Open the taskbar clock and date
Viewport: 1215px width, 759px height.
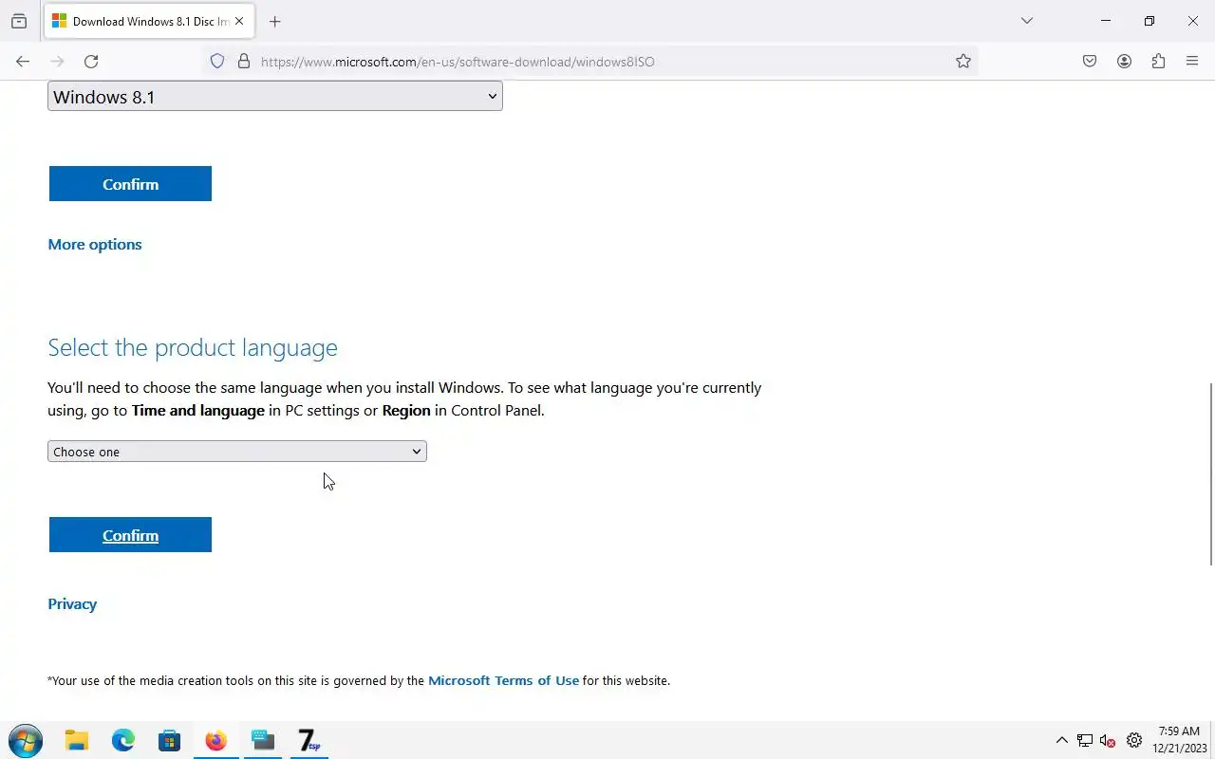[1180, 740]
